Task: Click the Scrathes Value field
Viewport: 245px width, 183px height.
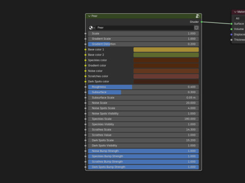Action: click(143, 135)
